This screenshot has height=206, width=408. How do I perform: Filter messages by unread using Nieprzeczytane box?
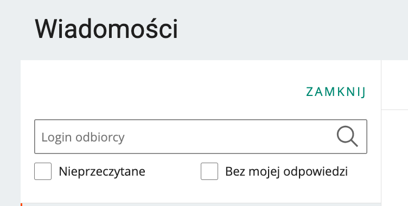coord(43,171)
